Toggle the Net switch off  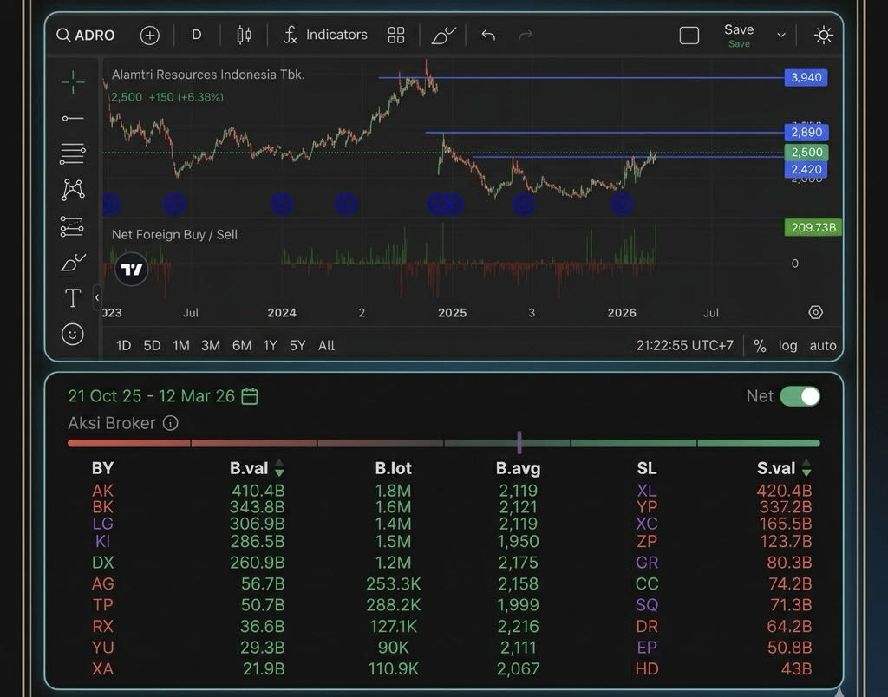coord(799,396)
